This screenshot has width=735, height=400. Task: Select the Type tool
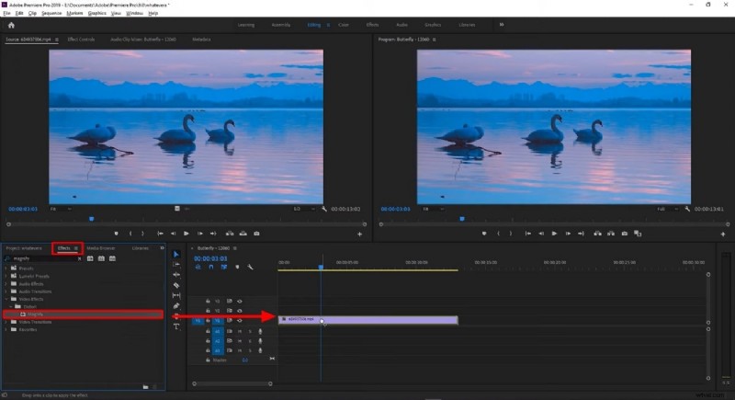click(x=176, y=326)
